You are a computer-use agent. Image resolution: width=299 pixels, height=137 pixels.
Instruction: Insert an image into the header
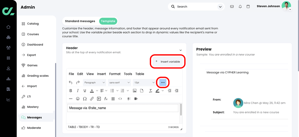(135, 91)
